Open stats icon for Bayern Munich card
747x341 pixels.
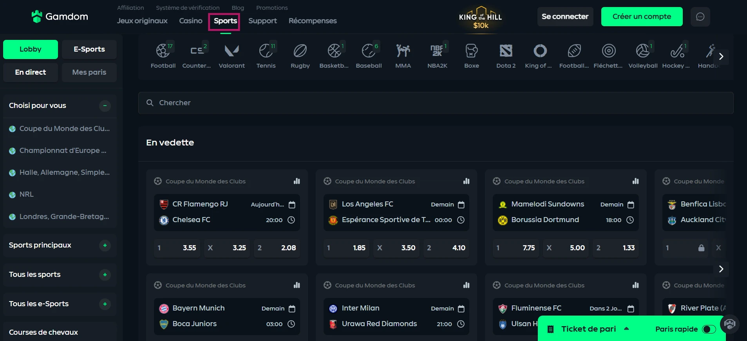click(x=297, y=285)
